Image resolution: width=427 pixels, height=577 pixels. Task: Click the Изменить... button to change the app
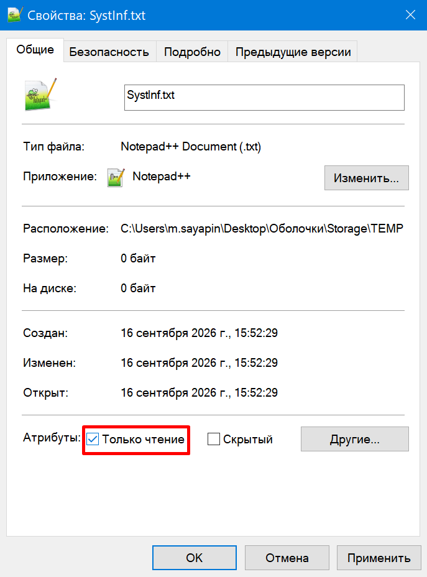point(366,178)
